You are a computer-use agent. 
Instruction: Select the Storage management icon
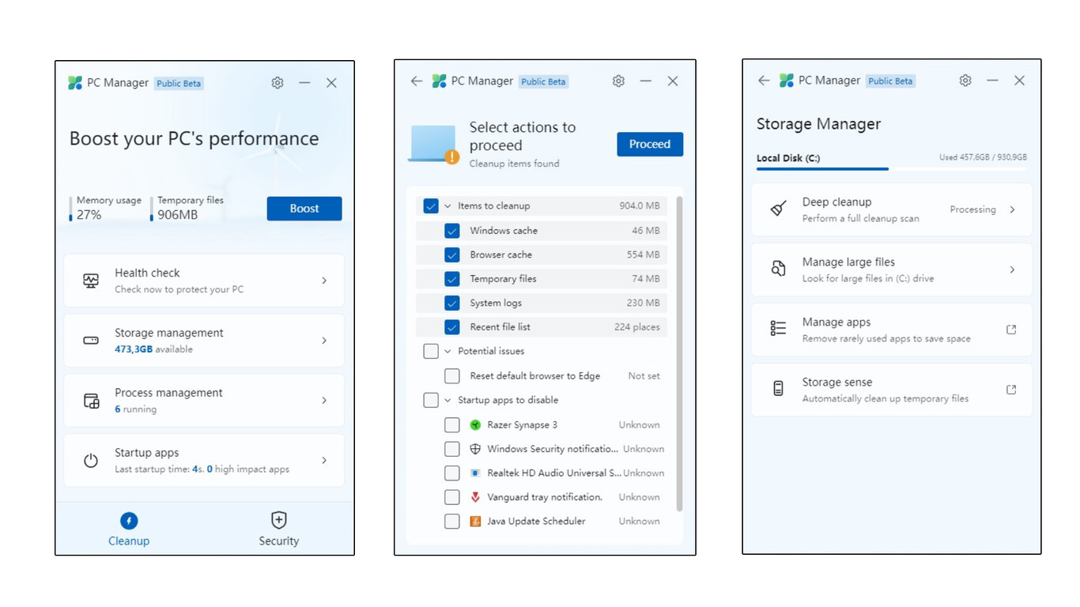click(x=90, y=340)
